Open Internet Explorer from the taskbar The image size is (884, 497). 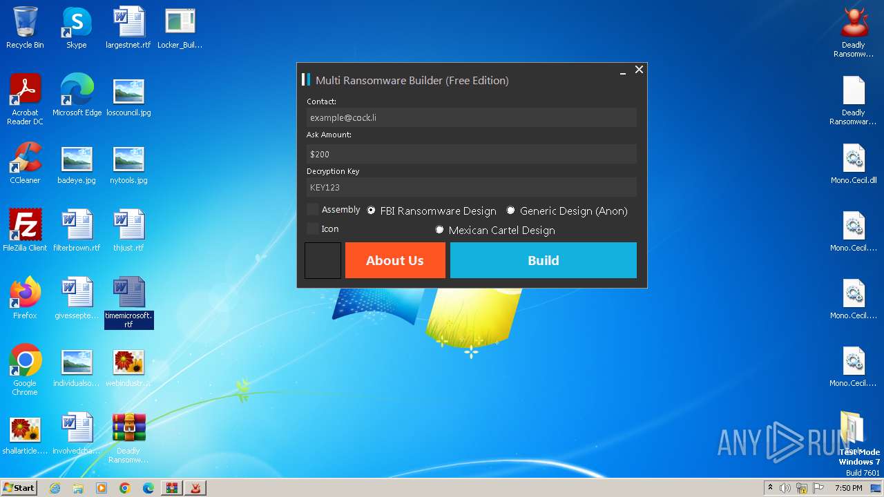(55, 488)
